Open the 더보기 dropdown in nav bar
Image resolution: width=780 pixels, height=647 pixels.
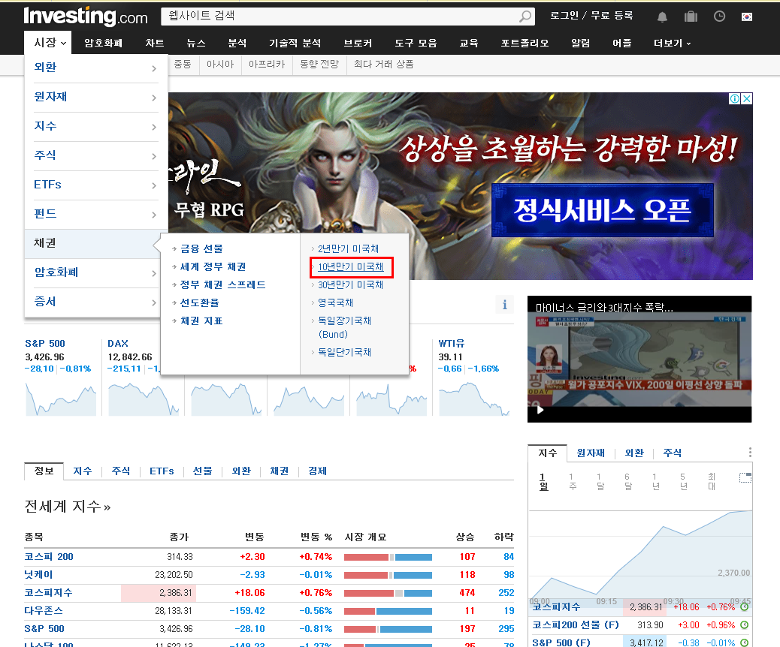tap(672, 44)
